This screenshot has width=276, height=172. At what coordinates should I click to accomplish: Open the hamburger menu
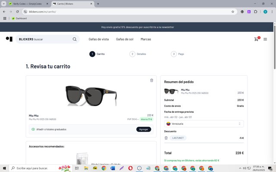pos(265,39)
